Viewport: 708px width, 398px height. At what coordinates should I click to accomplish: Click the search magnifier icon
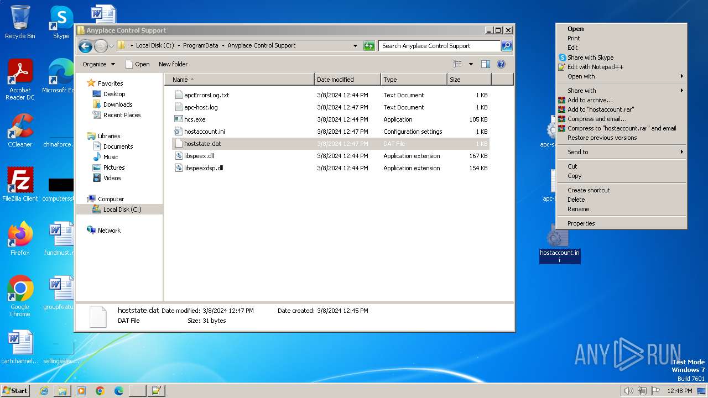[507, 46]
